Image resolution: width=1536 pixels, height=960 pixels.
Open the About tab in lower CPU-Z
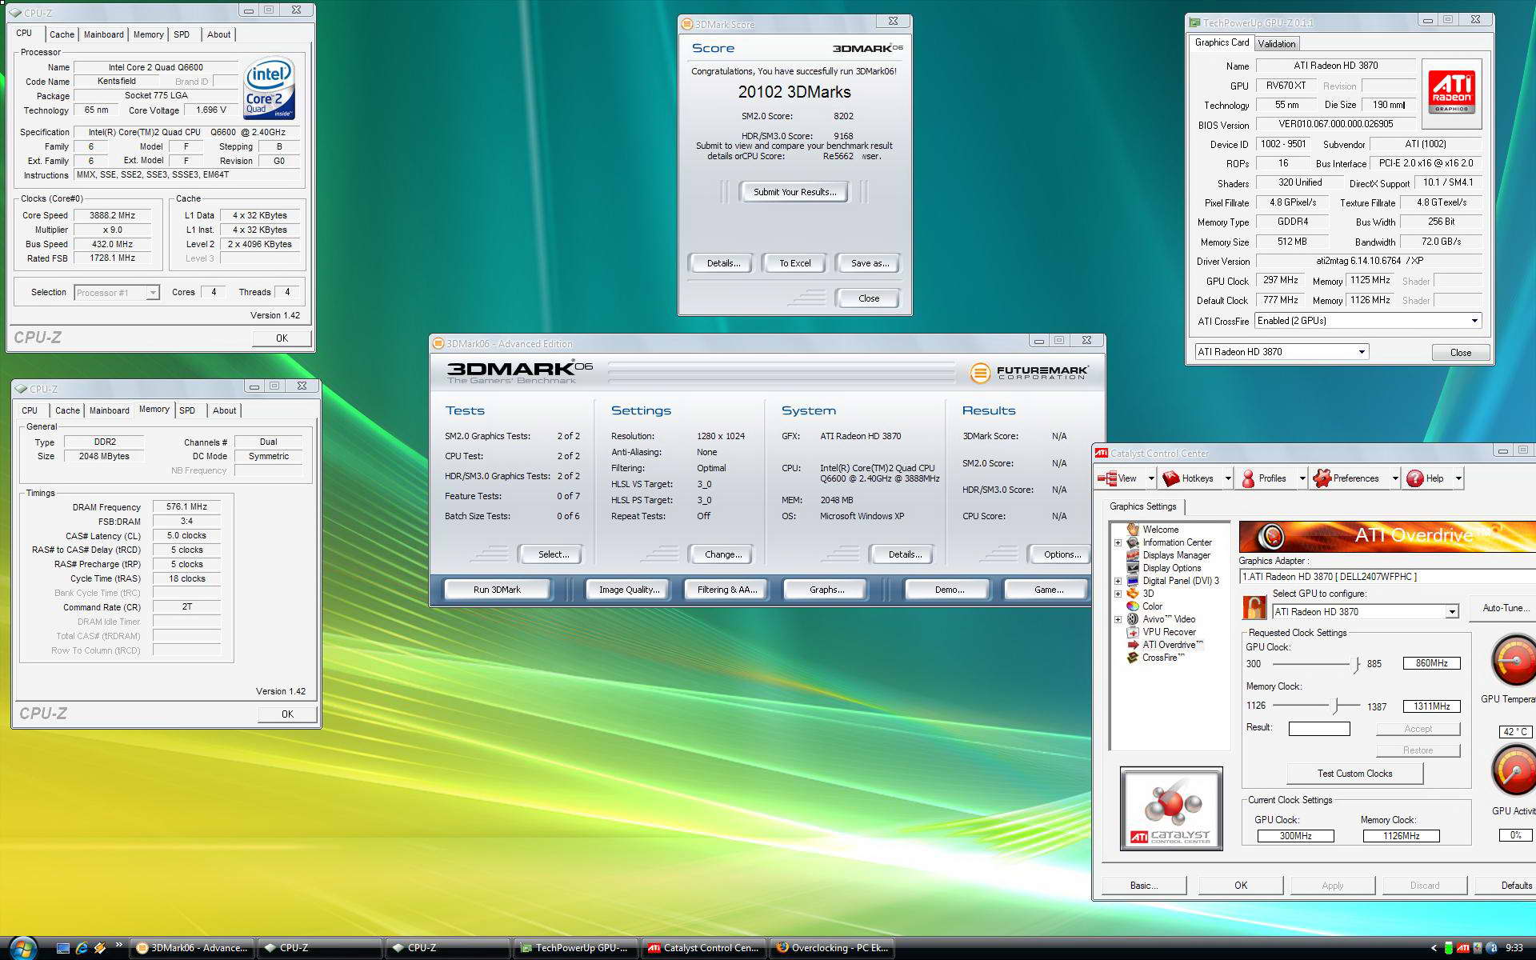pyautogui.click(x=225, y=410)
